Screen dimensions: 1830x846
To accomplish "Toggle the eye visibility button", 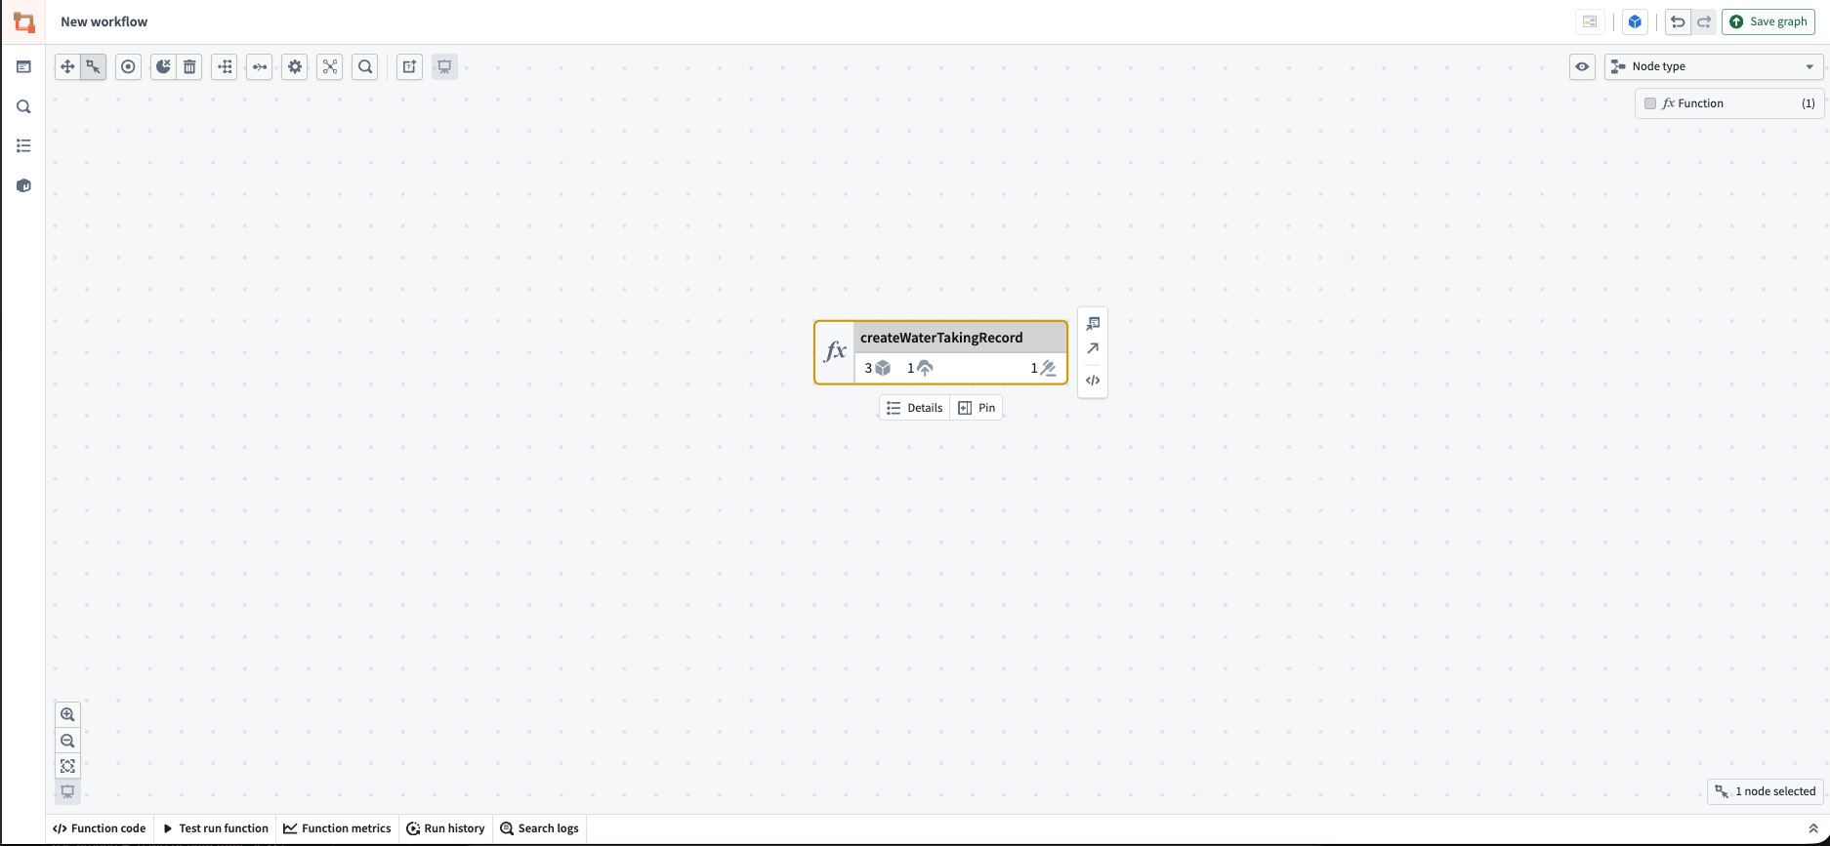I will pyautogui.click(x=1582, y=66).
